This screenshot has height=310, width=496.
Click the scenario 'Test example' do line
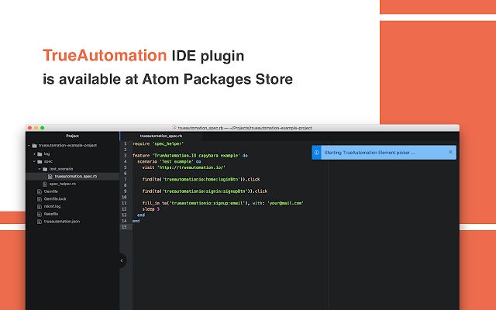point(169,162)
